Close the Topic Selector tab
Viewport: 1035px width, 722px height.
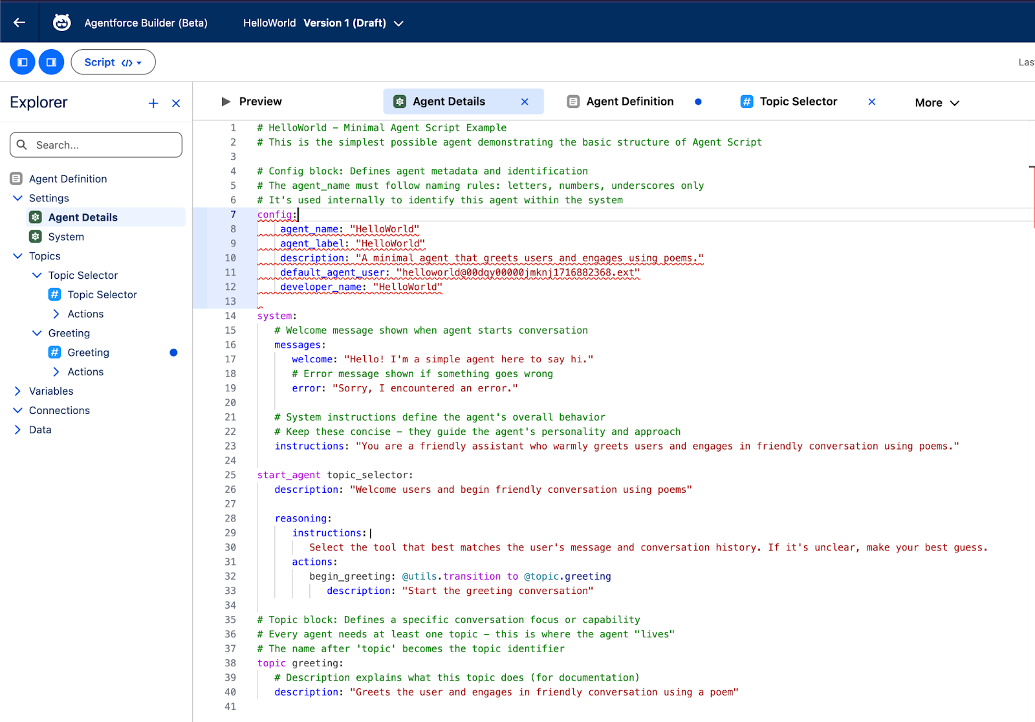871,102
